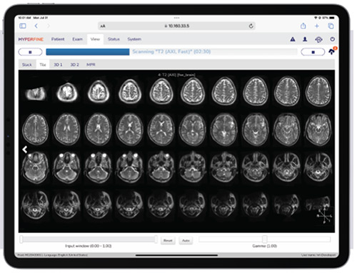Select the MPR view tab

(91, 65)
